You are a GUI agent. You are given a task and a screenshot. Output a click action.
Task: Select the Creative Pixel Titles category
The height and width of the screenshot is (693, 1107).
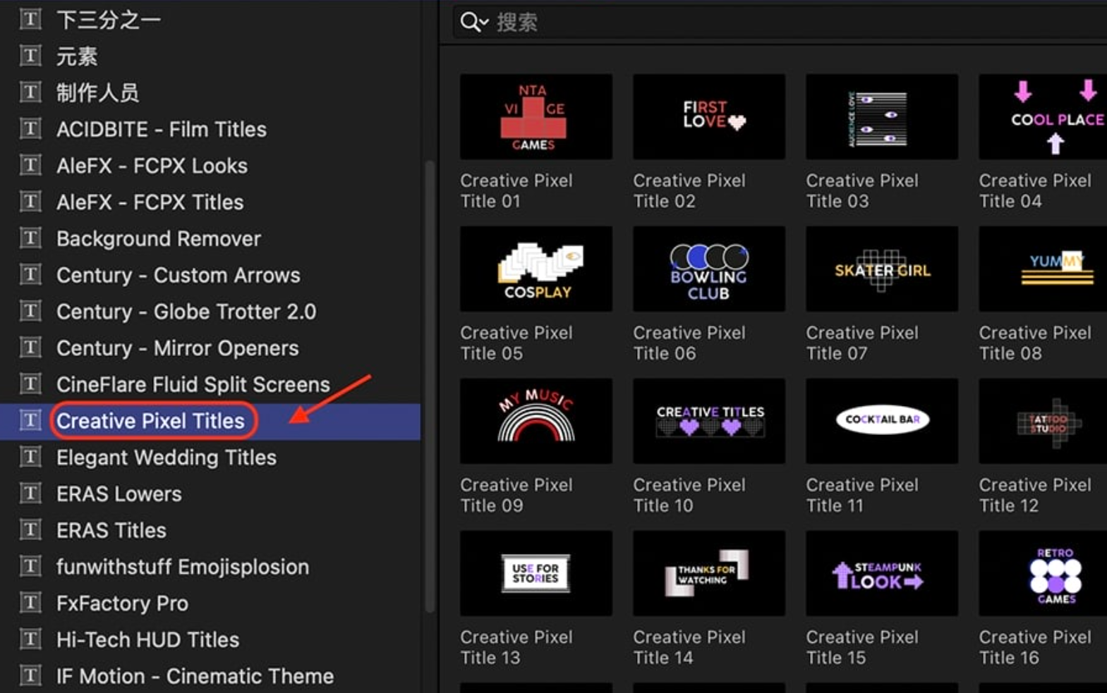click(x=150, y=421)
